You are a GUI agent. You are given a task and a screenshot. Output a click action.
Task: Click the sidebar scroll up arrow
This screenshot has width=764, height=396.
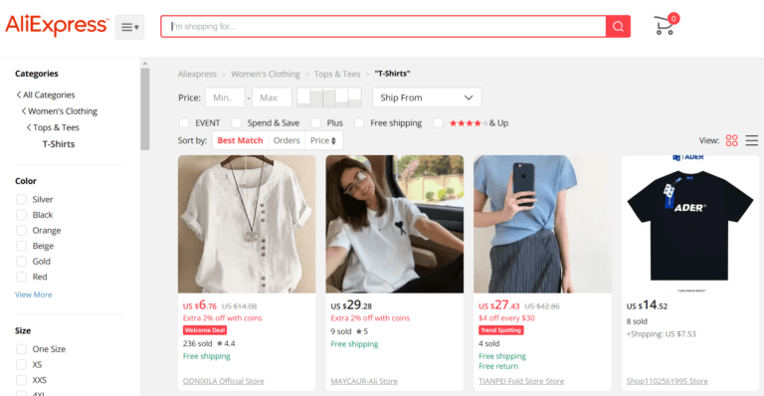[144, 64]
